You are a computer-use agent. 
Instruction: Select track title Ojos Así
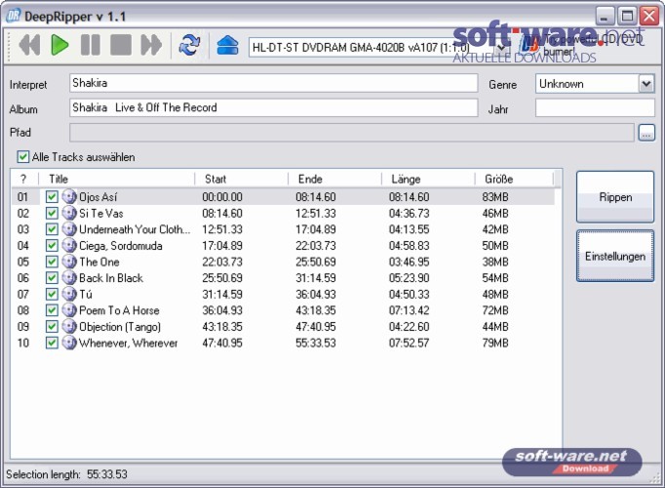pos(98,197)
